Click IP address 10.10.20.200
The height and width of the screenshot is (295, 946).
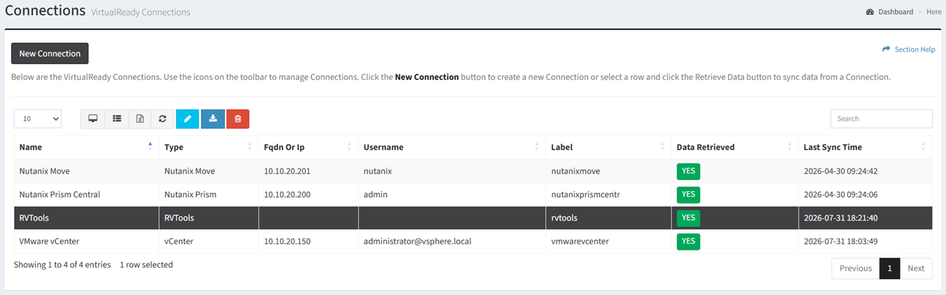pyautogui.click(x=287, y=195)
